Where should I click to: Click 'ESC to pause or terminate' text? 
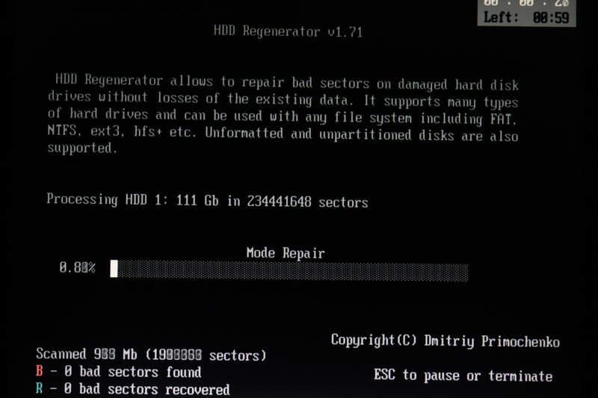click(463, 376)
